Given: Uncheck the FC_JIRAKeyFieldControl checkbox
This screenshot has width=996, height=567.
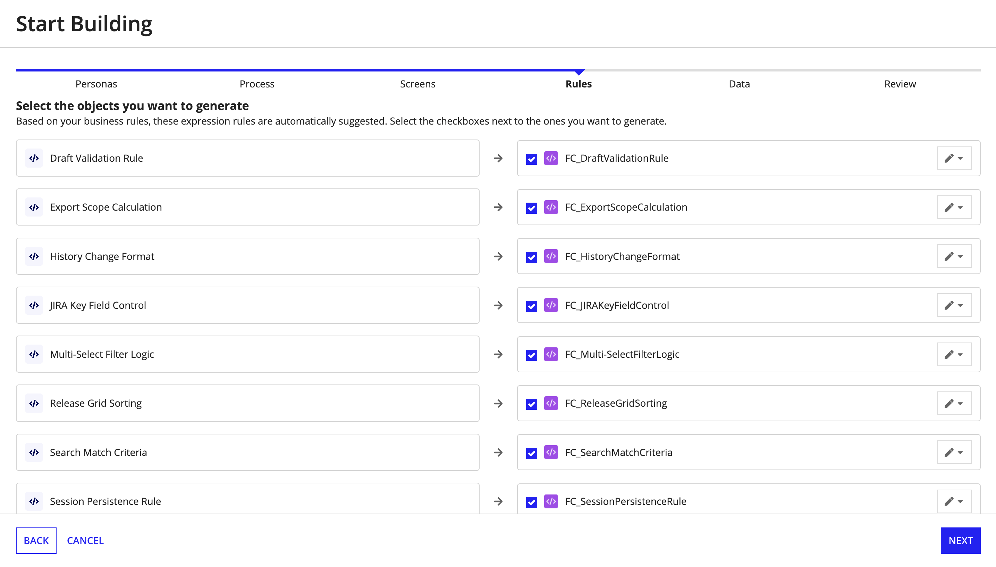Looking at the screenshot, I should coord(531,306).
